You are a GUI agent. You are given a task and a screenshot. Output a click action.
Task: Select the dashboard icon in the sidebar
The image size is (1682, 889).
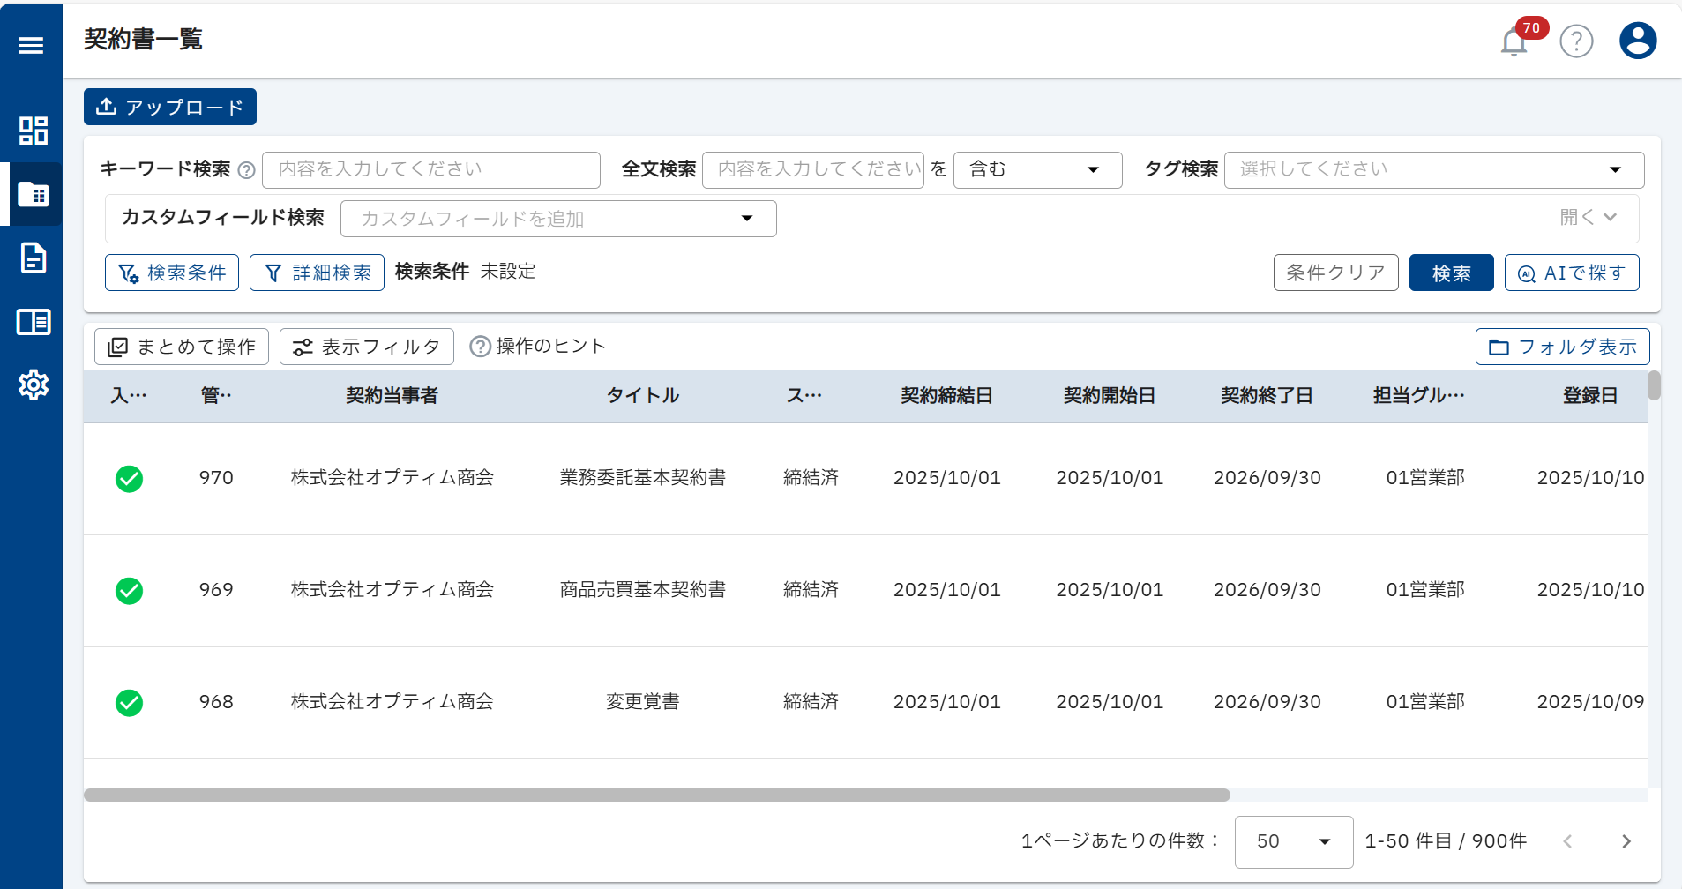coord(34,131)
